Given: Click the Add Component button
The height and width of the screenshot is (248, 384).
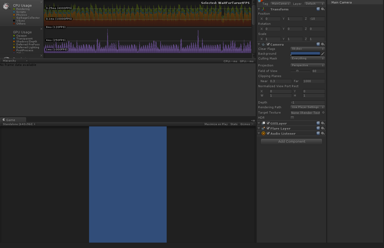Looking at the screenshot, I should tap(291, 142).
